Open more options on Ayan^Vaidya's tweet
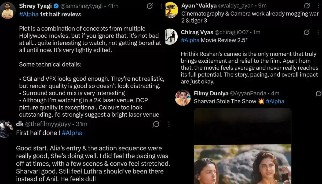The width and height of the screenshot is (322, 184). pyautogui.click(x=318, y=6)
